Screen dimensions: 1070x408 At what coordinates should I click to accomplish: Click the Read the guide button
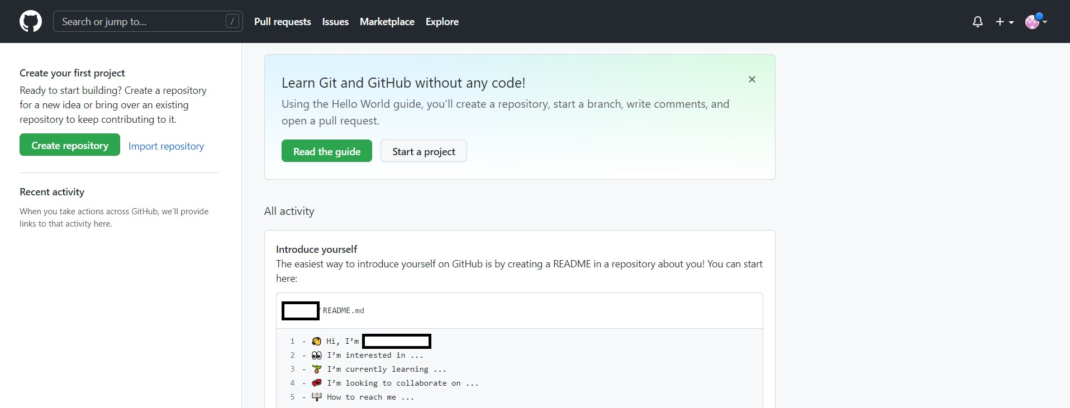click(327, 151)
